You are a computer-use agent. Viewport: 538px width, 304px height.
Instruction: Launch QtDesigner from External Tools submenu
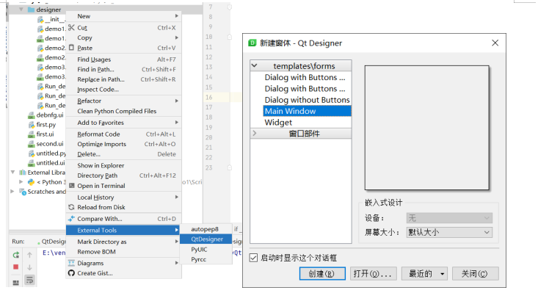pyautogui.click(x=206, y=239)
